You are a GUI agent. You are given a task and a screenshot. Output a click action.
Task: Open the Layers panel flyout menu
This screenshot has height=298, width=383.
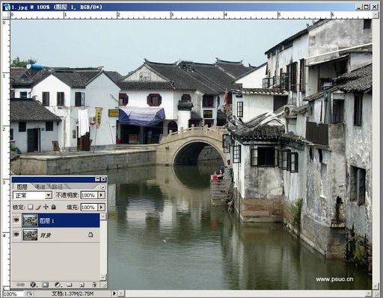[x=103, y=187]
